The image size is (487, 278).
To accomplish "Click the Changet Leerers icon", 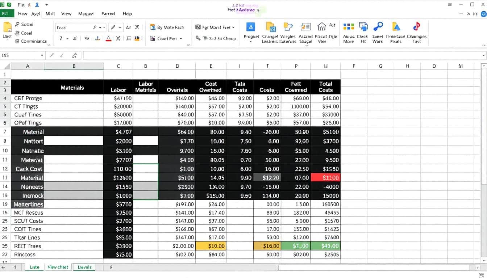I will (271, 27).
